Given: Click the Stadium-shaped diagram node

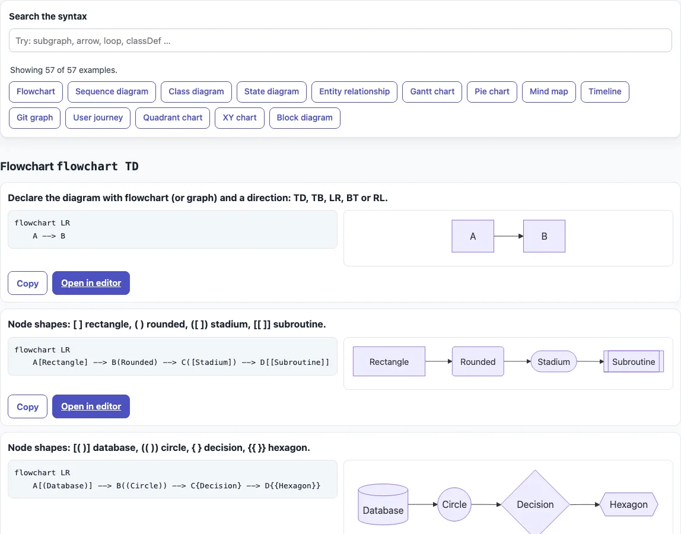Looking at the screenshot, I should (553, 361).
